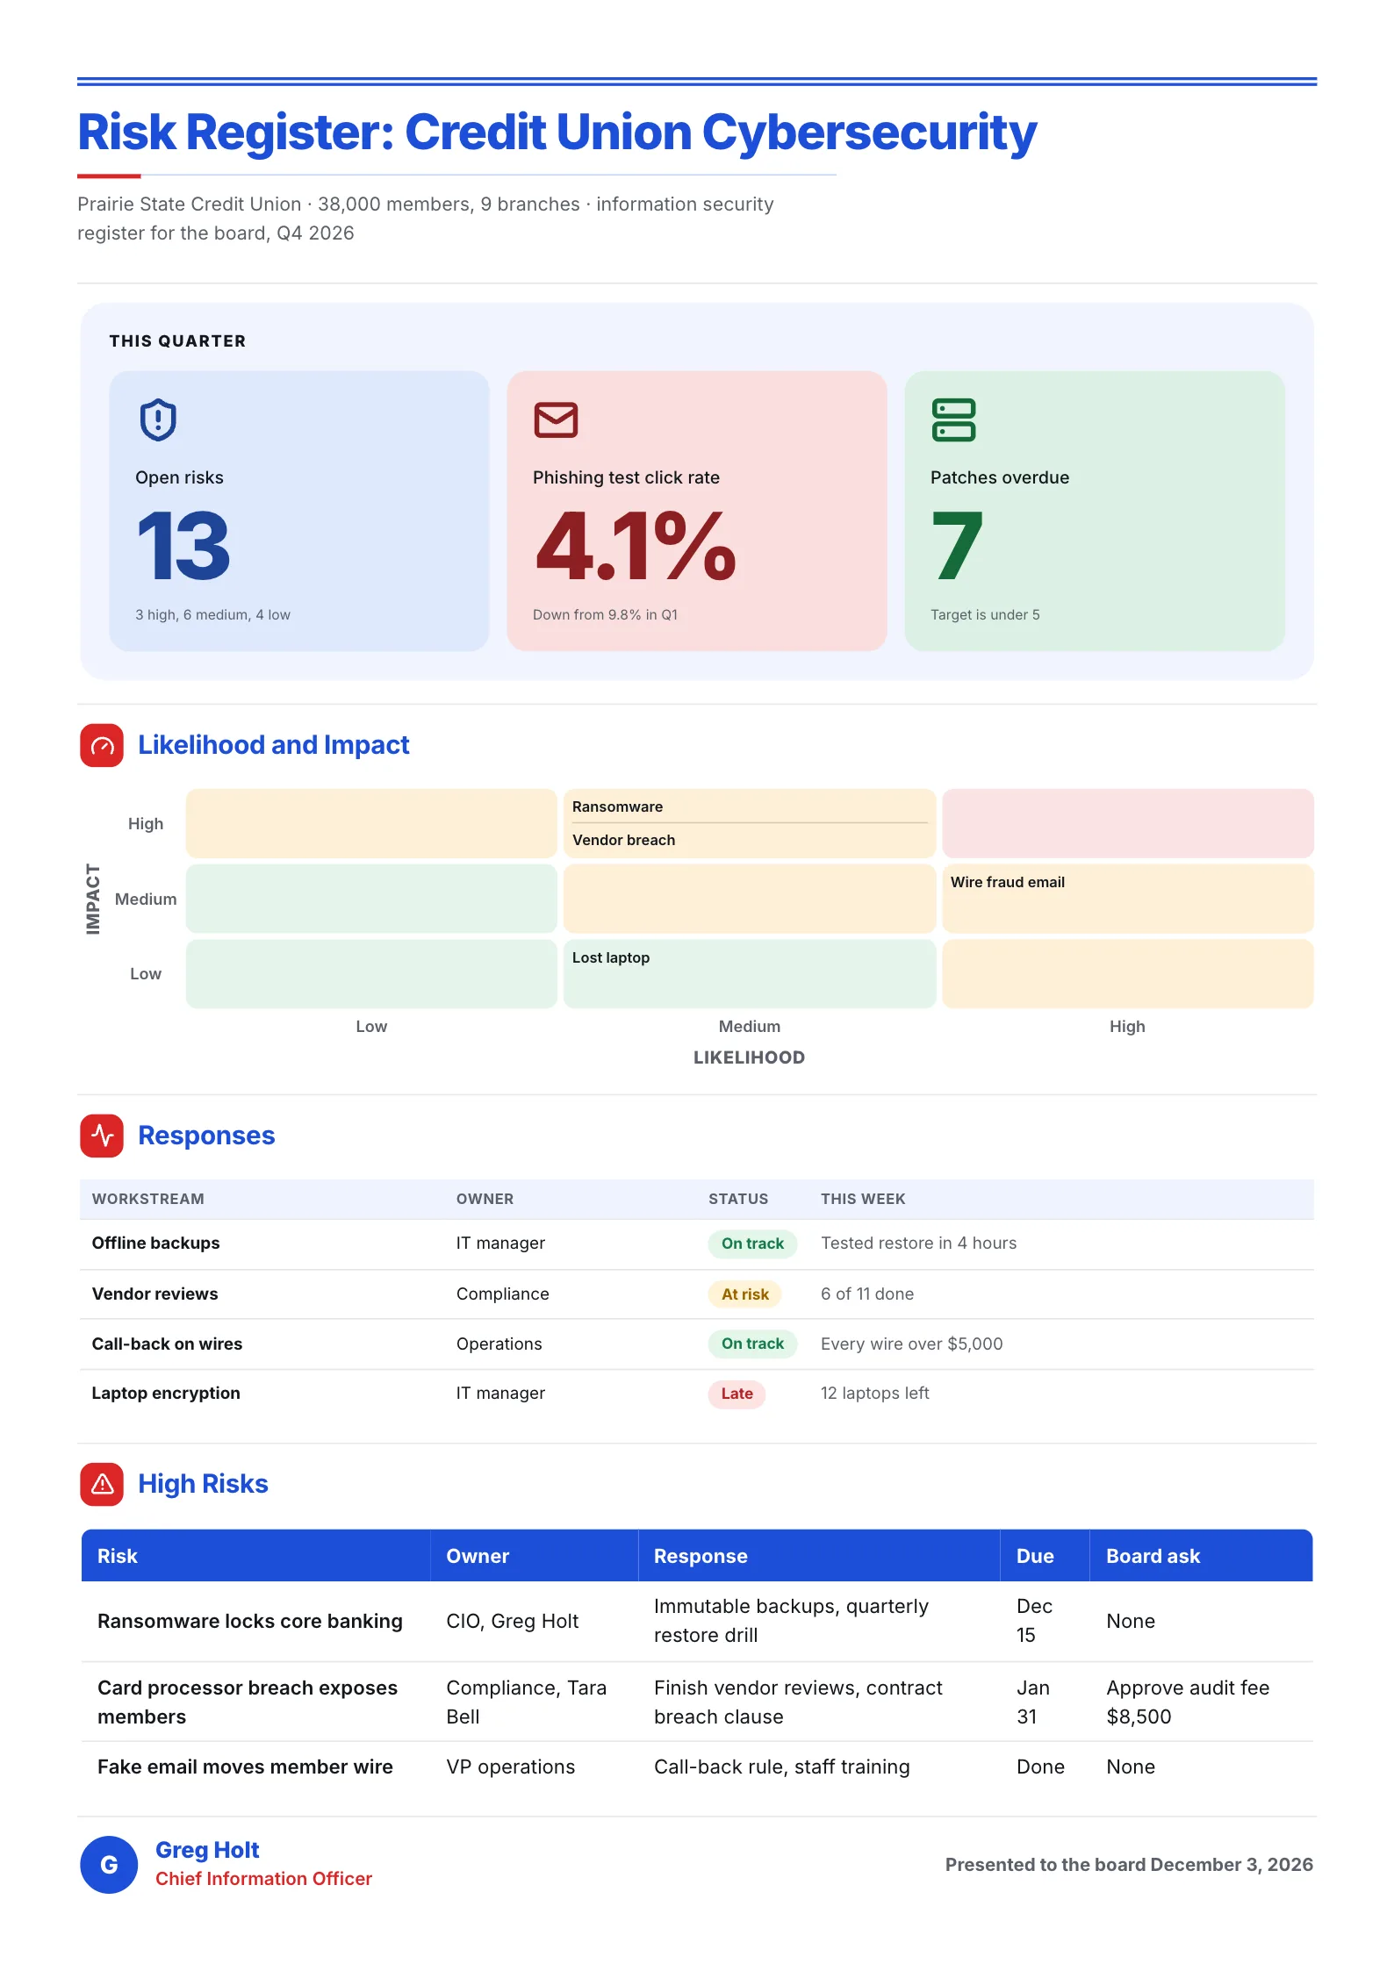Screen dimensions: 1394x1971
Task: Click the Lost laptop matrix entry
Action: (611, 957)
